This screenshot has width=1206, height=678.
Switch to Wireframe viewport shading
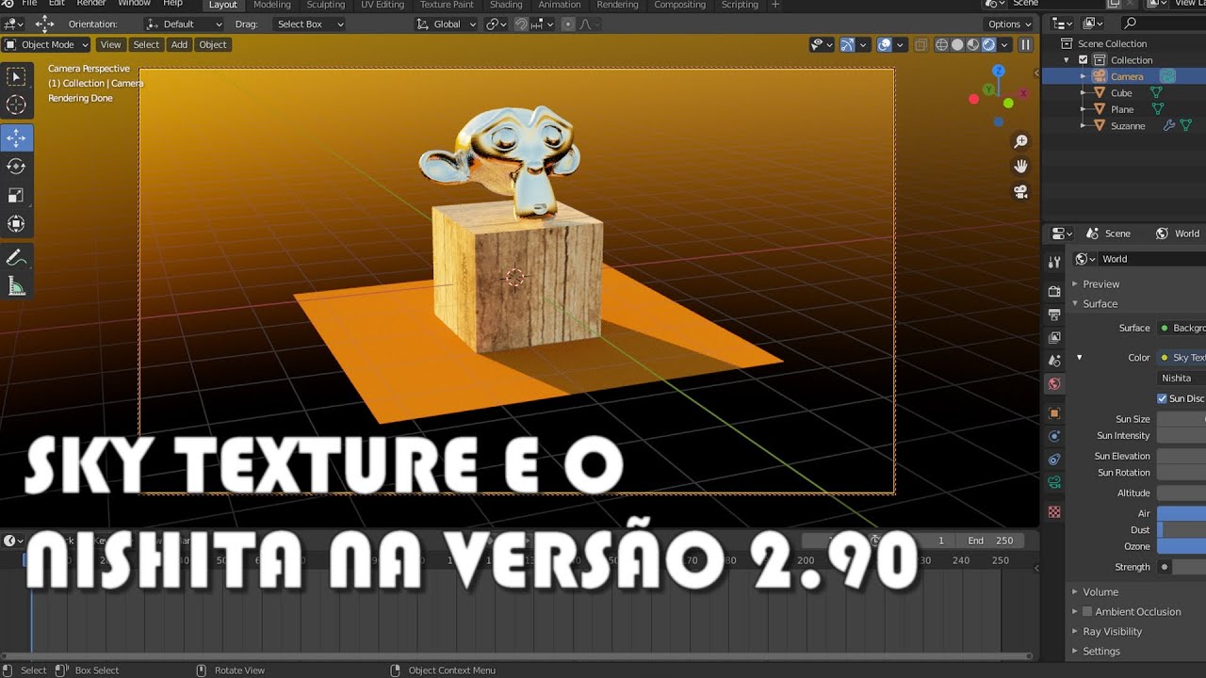coord(941,44)
